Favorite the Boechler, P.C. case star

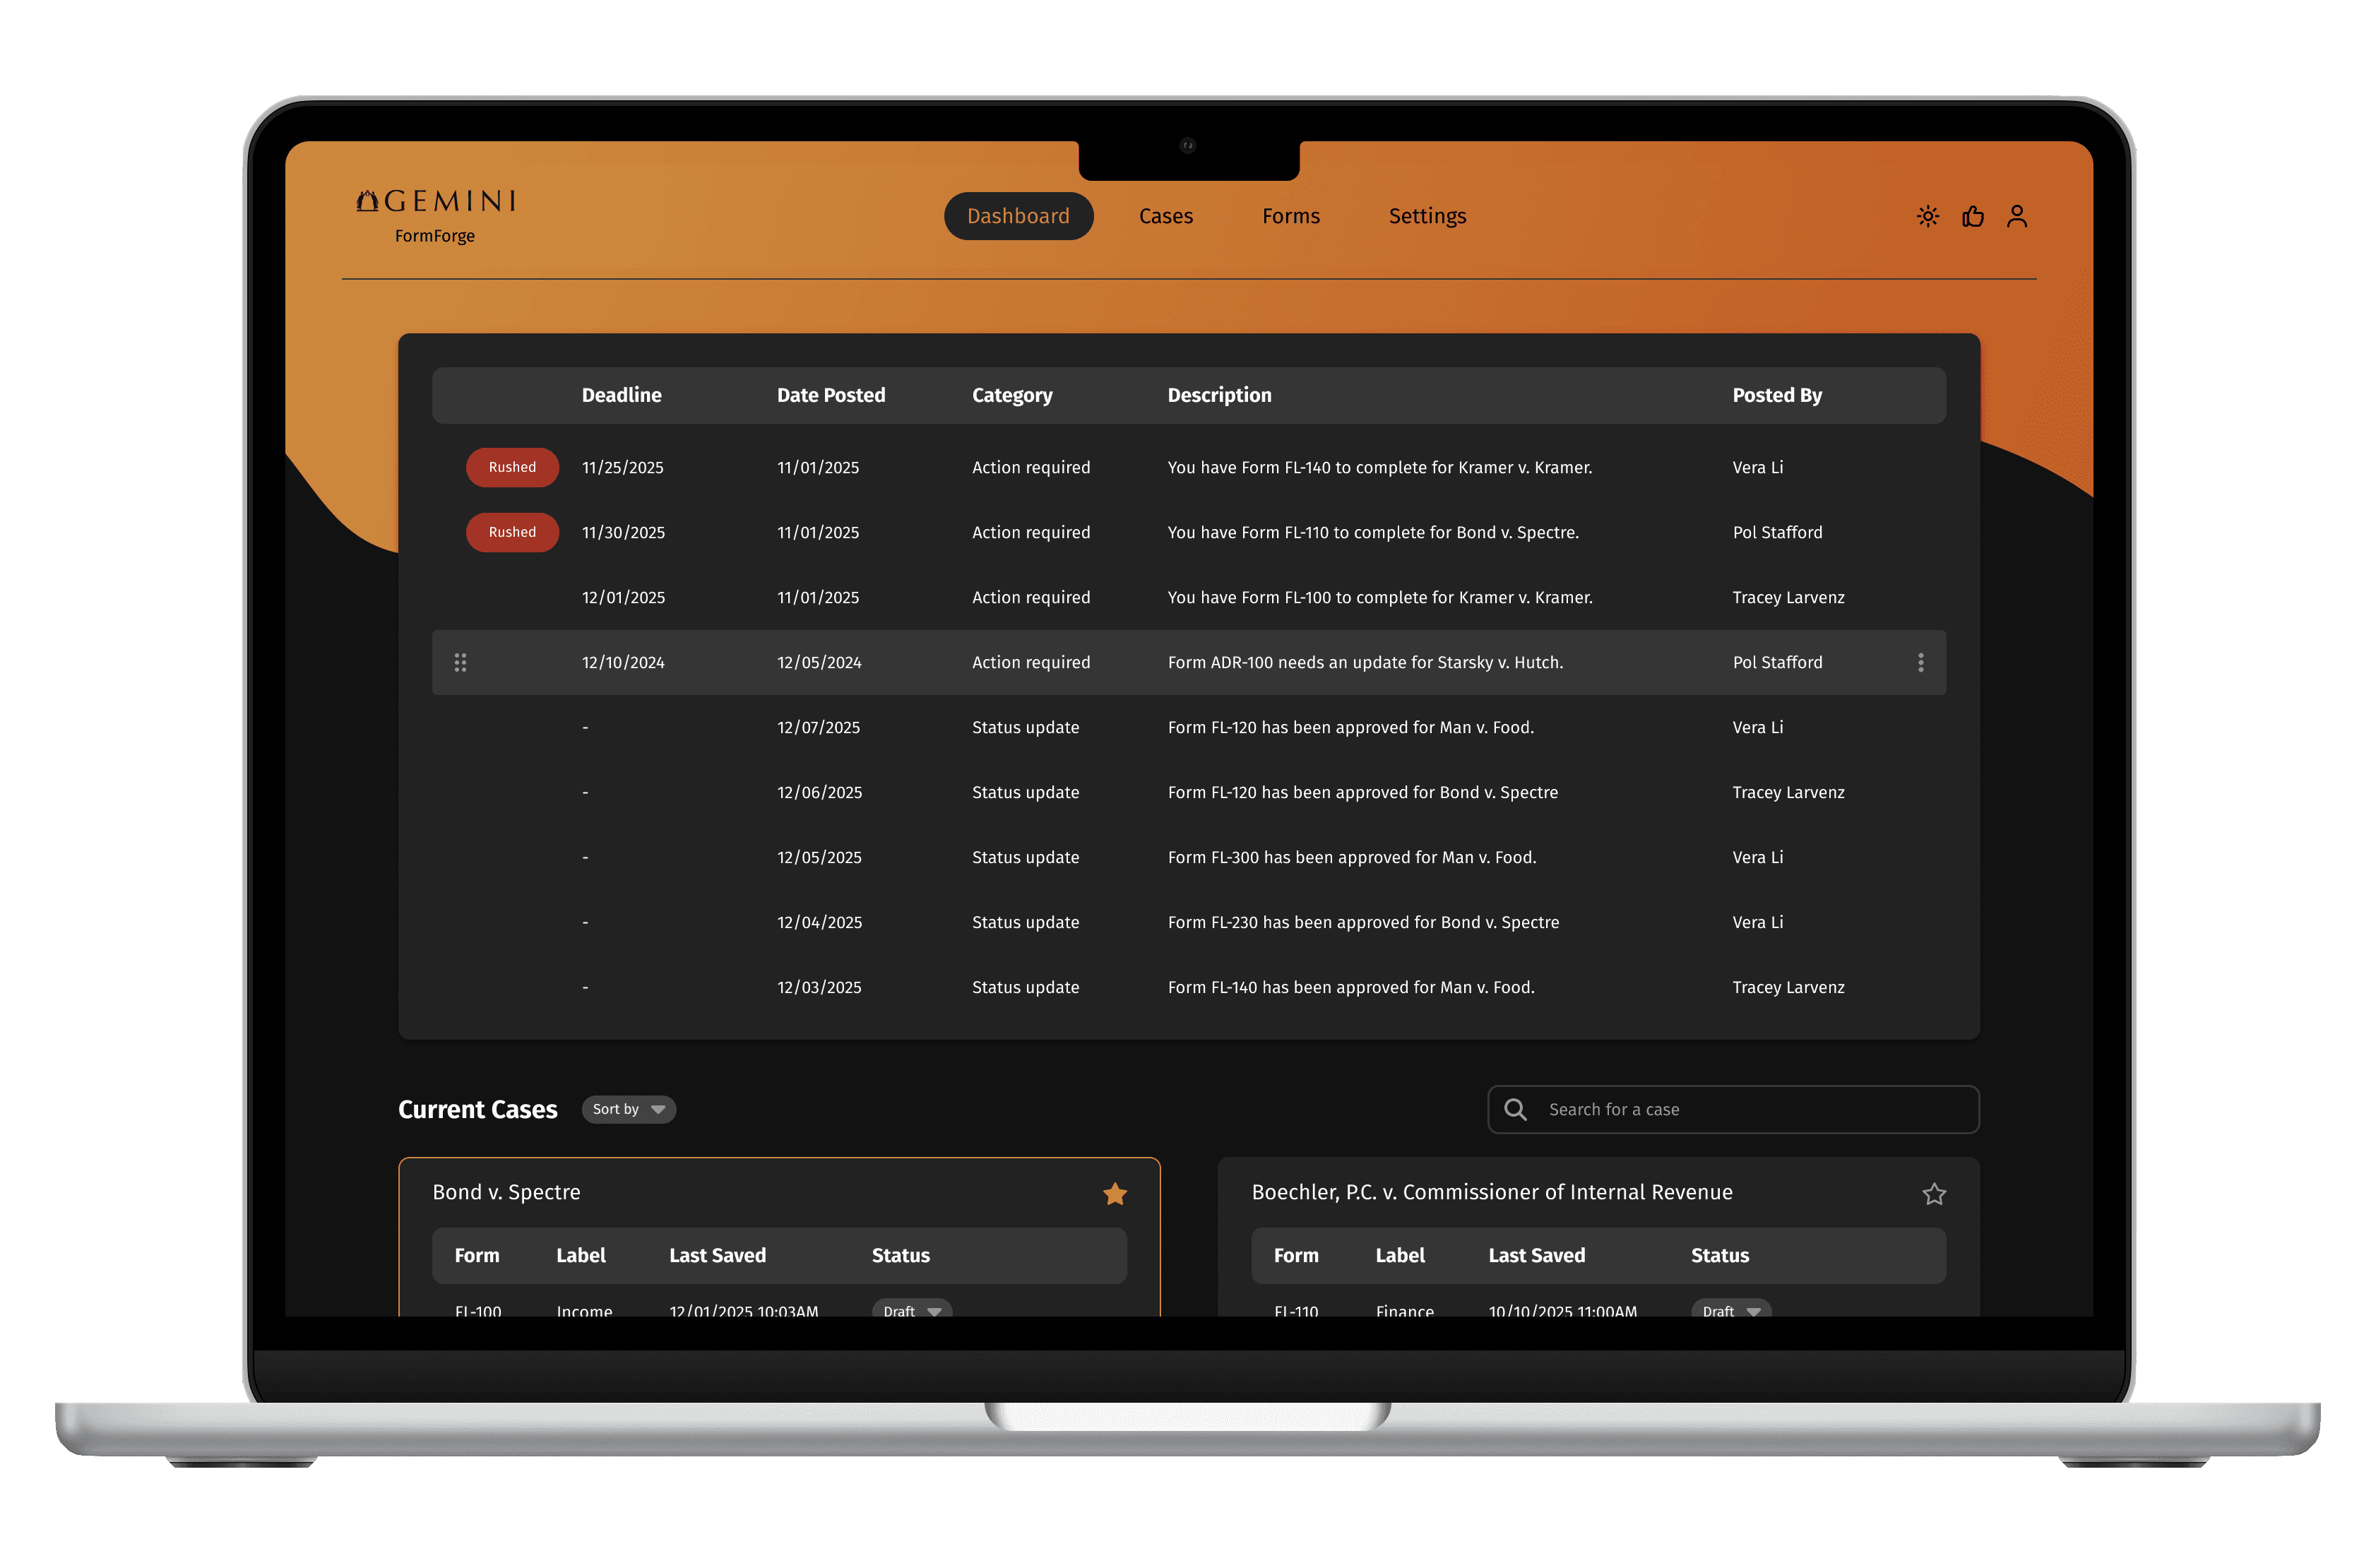tap(1933, 1193)
